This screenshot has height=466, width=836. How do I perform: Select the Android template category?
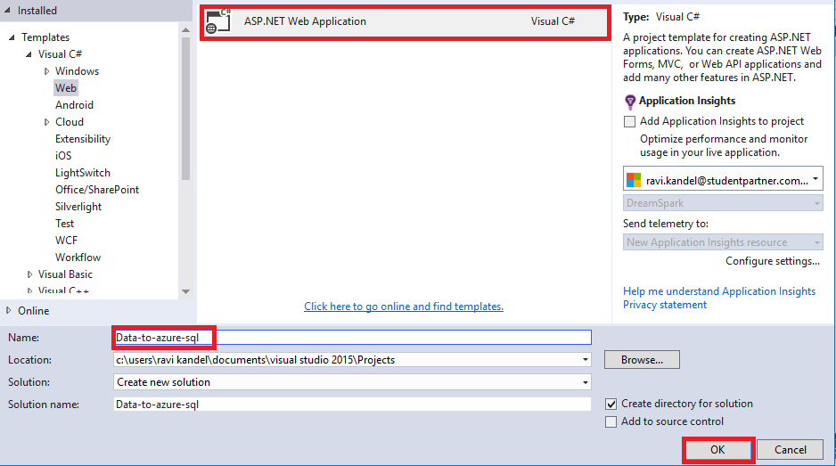(x=74, y=105)
